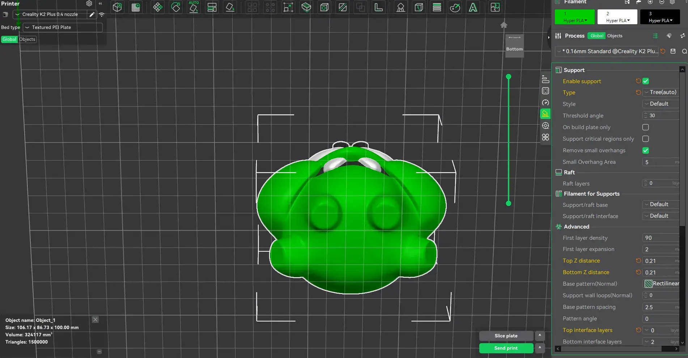Open the Creality K2 Plus printer dropdown
The height and width of the screenshot is (358, 688).
pos(50,14)
